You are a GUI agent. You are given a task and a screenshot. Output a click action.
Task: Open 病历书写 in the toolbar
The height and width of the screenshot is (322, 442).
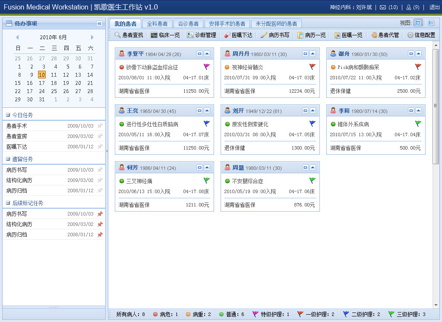click(275, 35)
